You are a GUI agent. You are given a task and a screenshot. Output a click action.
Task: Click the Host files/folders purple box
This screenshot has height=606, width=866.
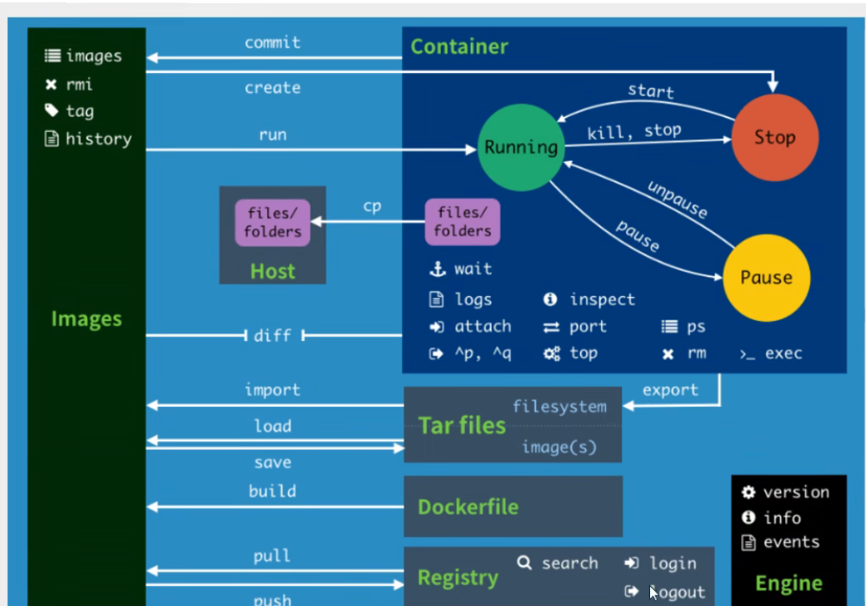(272, 223)
